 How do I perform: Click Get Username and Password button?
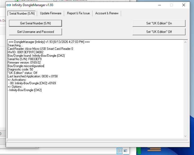coord(36,32)
